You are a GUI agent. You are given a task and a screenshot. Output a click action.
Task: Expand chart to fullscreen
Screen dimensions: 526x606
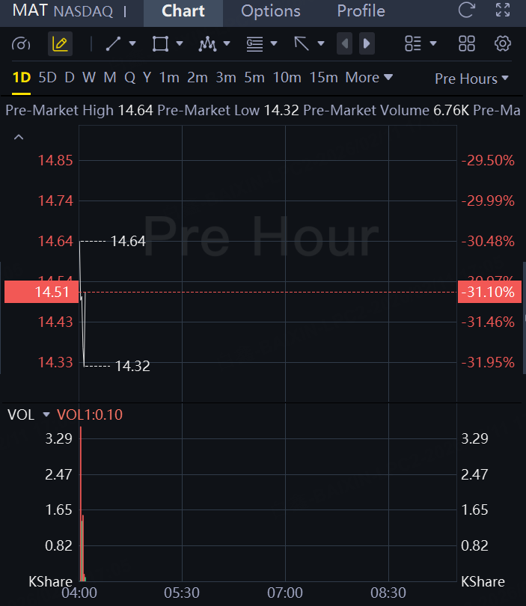[503, 10]
